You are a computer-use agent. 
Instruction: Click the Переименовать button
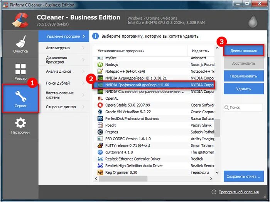click(x=244, y=76)
